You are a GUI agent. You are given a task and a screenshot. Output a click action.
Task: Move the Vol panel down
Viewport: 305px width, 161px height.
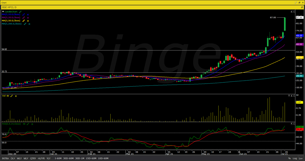point(291,96)
